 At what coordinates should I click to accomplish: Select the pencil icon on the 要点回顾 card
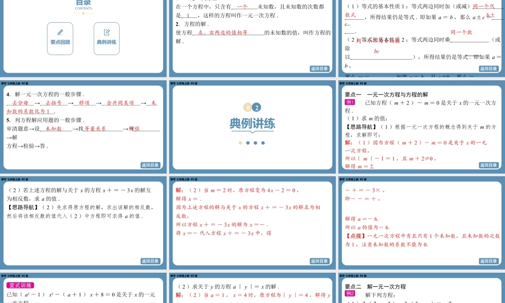point(60,32)
